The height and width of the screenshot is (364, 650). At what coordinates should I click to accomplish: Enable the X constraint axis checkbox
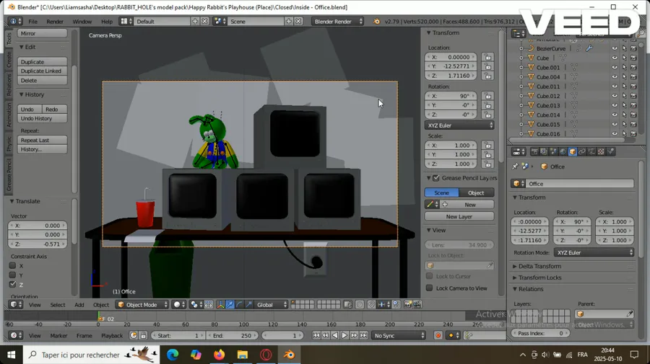tap(12, 265)
